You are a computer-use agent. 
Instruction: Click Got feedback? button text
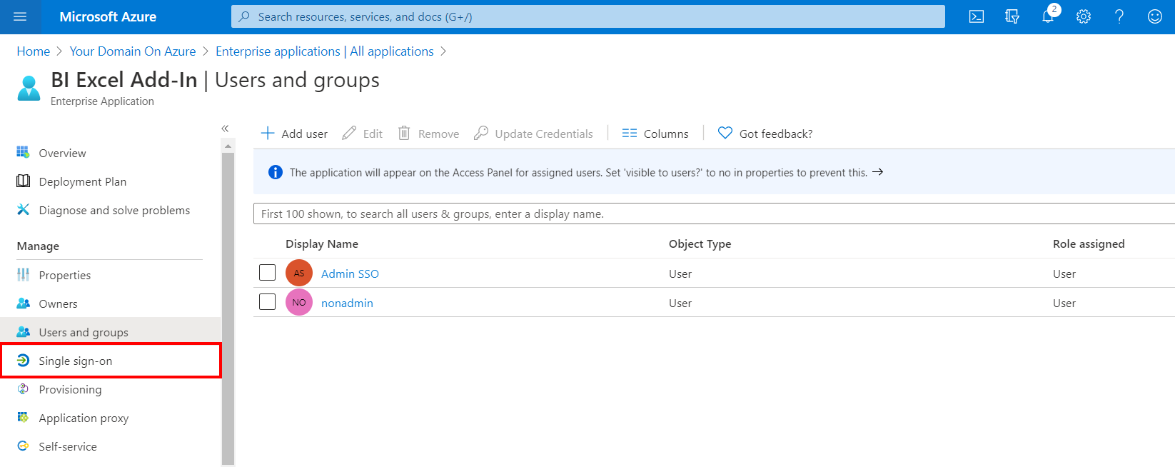(776, 134)
